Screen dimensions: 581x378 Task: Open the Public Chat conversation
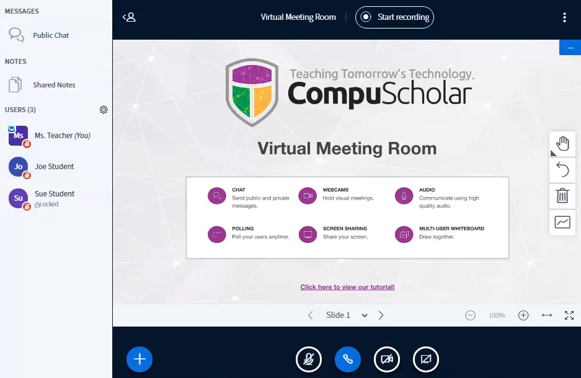pos(56,35)
